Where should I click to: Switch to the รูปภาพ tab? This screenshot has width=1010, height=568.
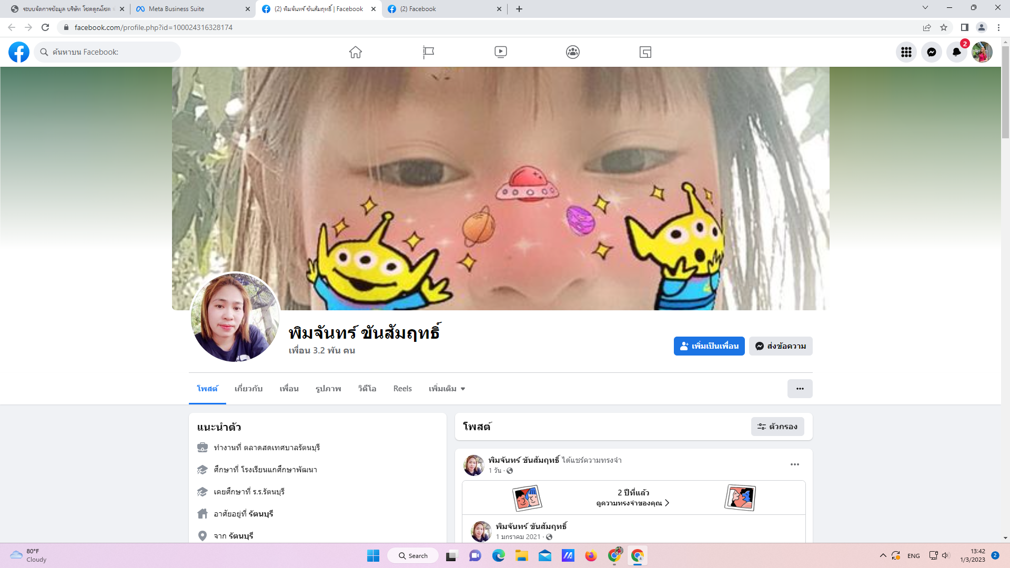coord(328,389)
